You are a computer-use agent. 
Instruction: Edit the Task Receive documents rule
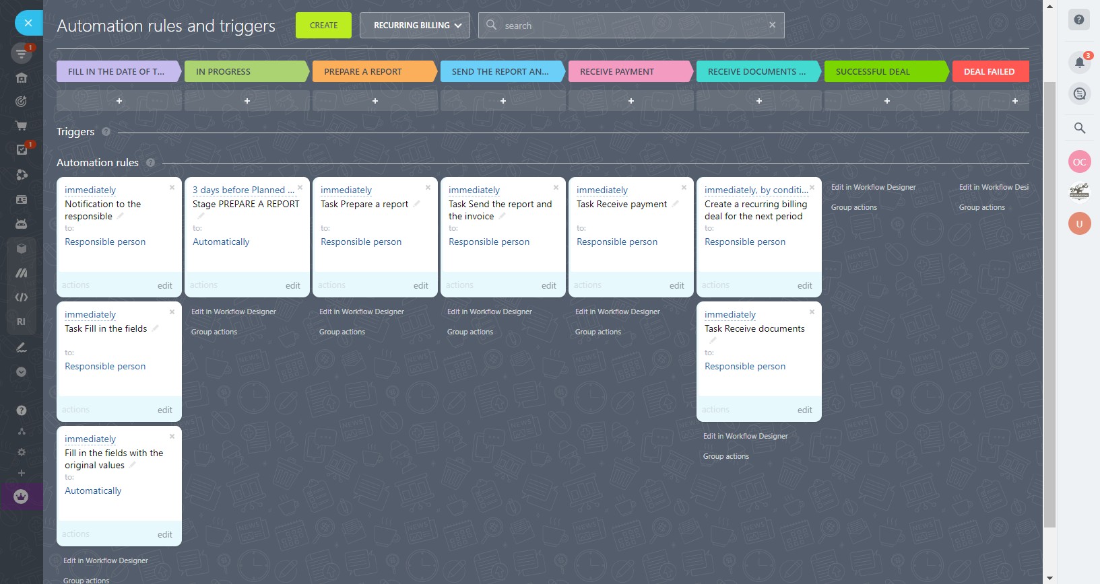click(x=804, y=410)
